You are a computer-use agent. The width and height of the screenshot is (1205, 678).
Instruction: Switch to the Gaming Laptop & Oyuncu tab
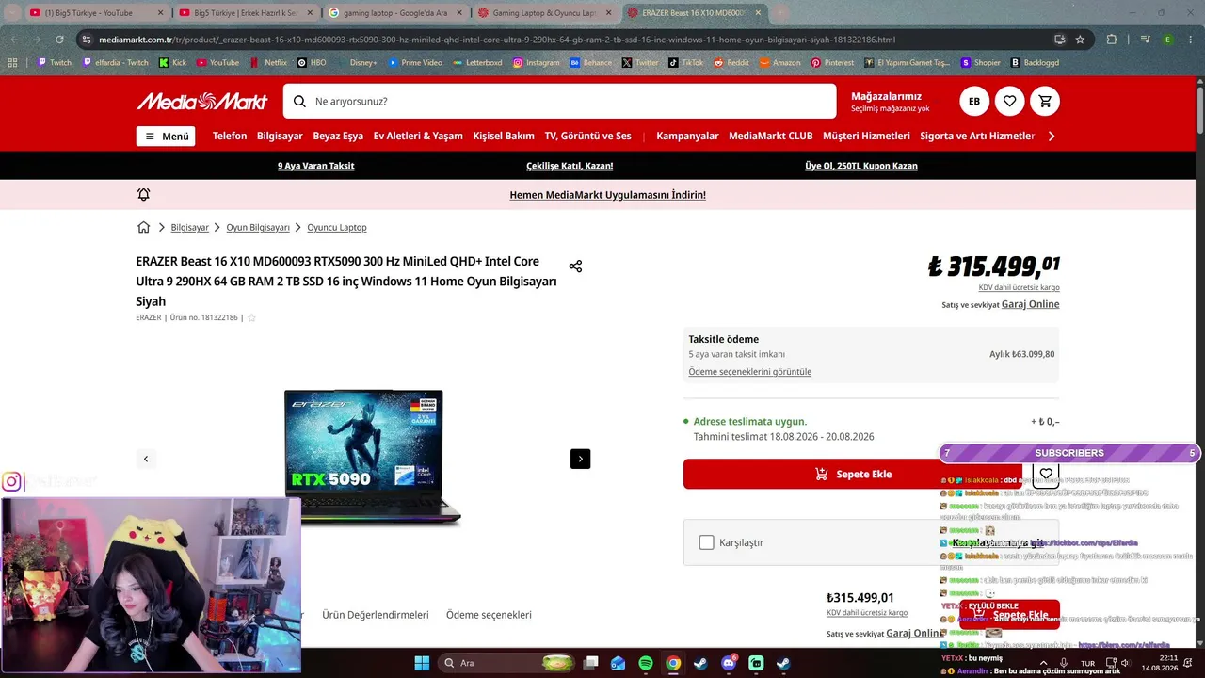544,13
